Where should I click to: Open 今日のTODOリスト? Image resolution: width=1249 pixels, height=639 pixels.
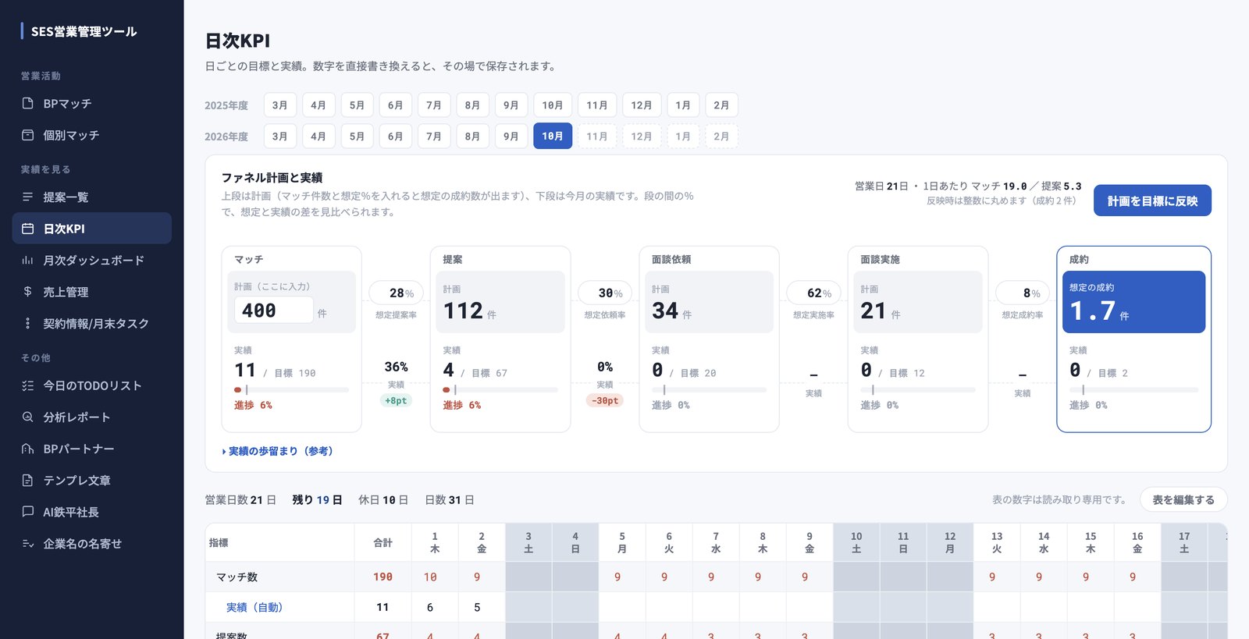point(92,385)
